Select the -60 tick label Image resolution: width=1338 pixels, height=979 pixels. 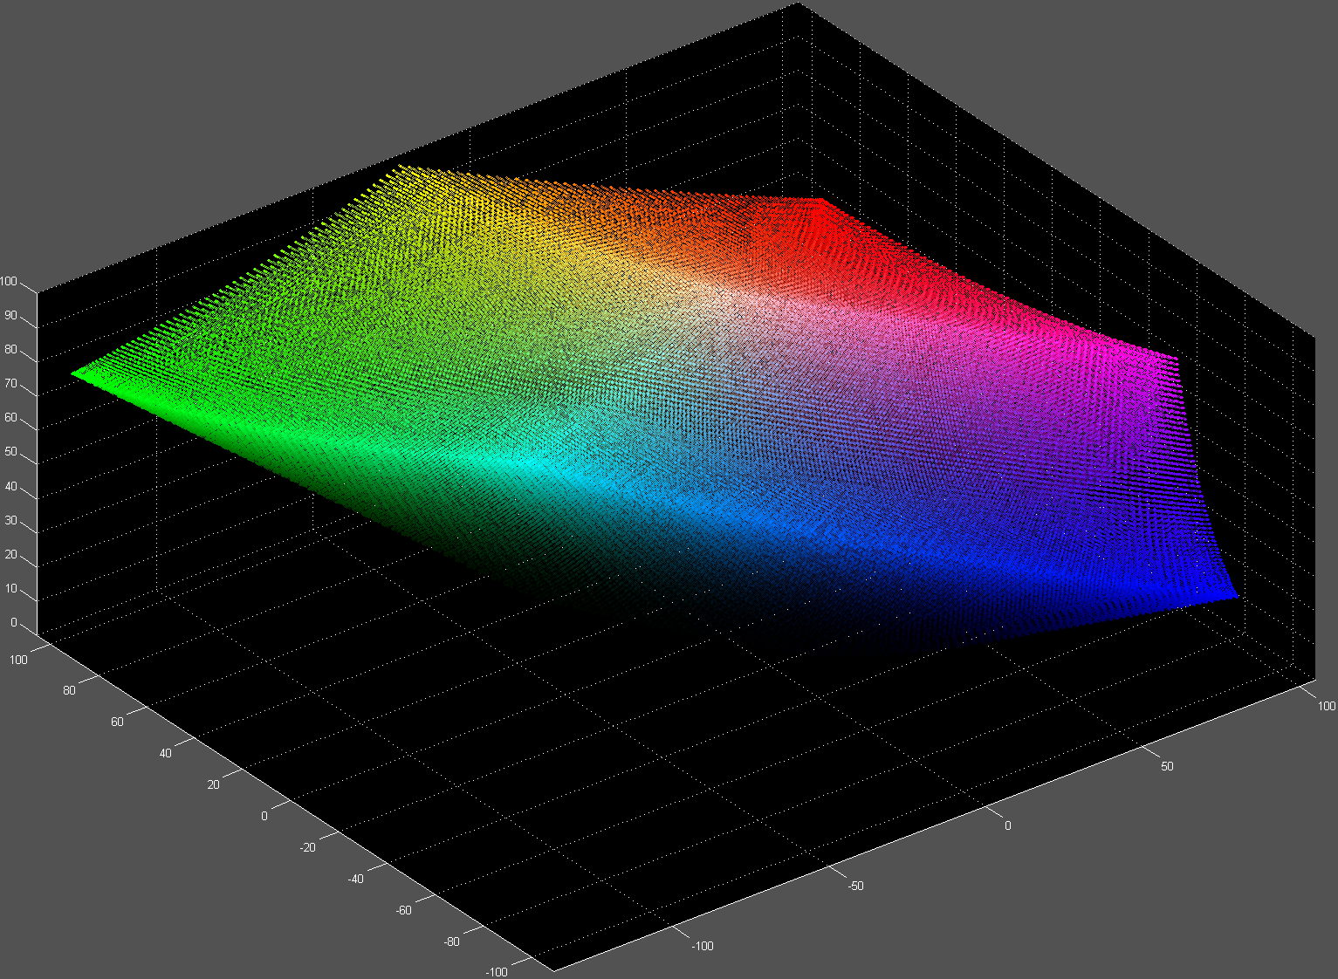tap(404, 911)
